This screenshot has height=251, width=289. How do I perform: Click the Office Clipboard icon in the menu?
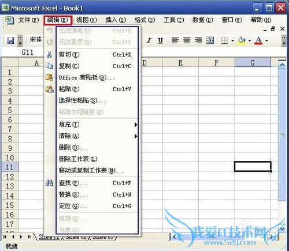(x=49, y=77)
